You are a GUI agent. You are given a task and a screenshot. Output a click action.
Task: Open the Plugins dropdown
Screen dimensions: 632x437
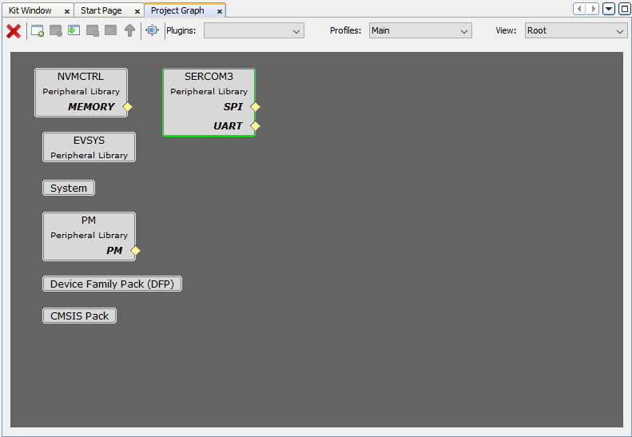click(253, 31)
